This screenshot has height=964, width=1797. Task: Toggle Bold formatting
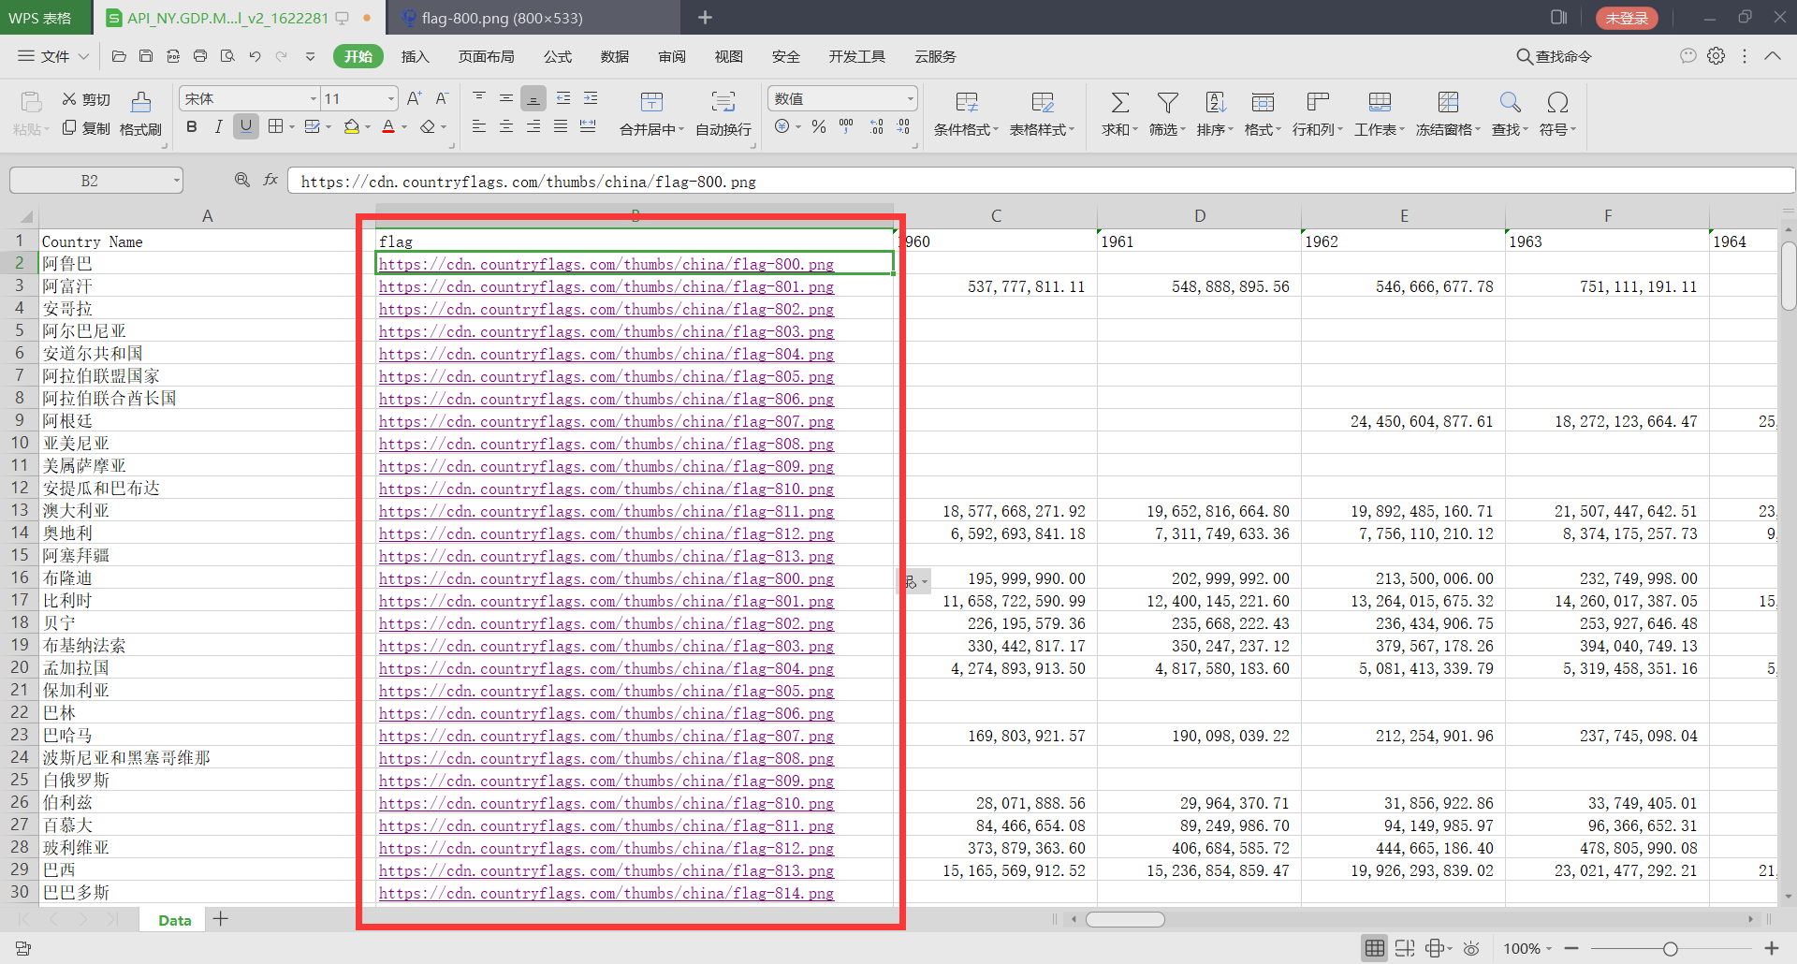pyautogui.click(x=192, y=126)
